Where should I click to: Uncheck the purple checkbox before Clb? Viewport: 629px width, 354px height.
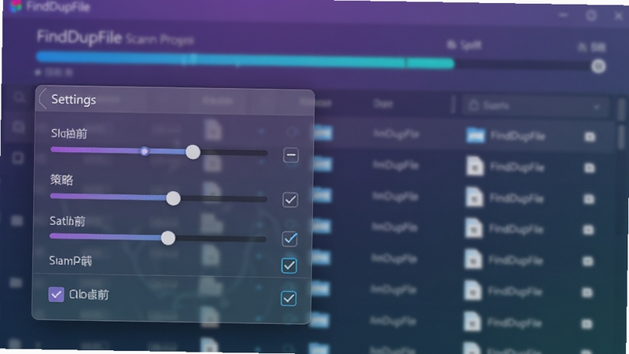56,294
